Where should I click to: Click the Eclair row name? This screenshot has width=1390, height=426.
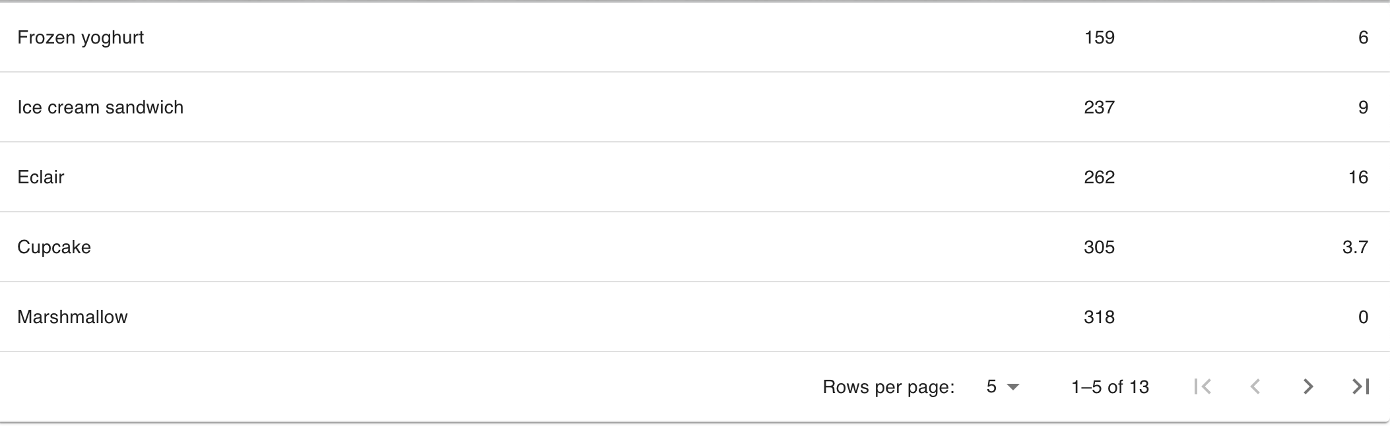(41, 177)
